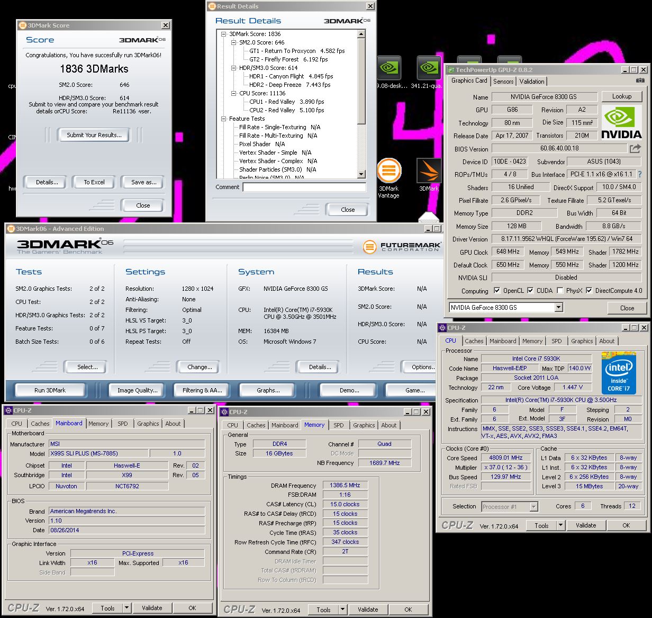The image size is (652, 618).
Task: Click the Image Quality button
Action: (x=138, y=390)
